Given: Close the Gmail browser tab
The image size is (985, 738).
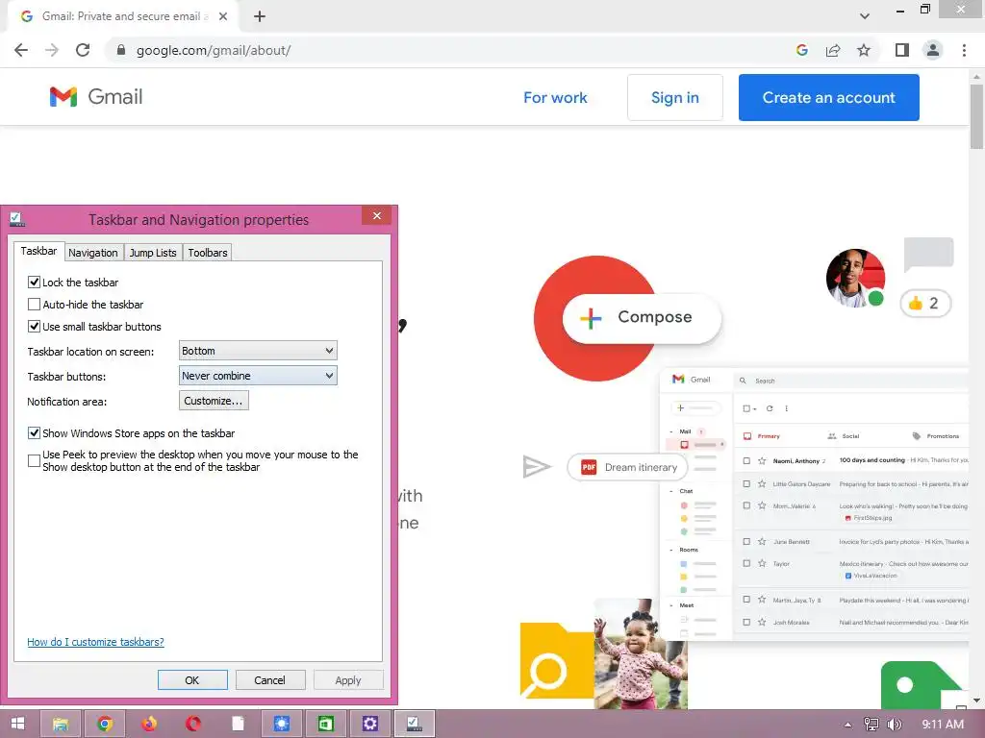Looking at the screenshot, I should 223,16.
